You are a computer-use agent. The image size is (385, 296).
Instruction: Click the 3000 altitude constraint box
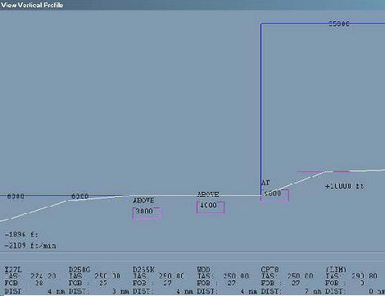point(147,212)
